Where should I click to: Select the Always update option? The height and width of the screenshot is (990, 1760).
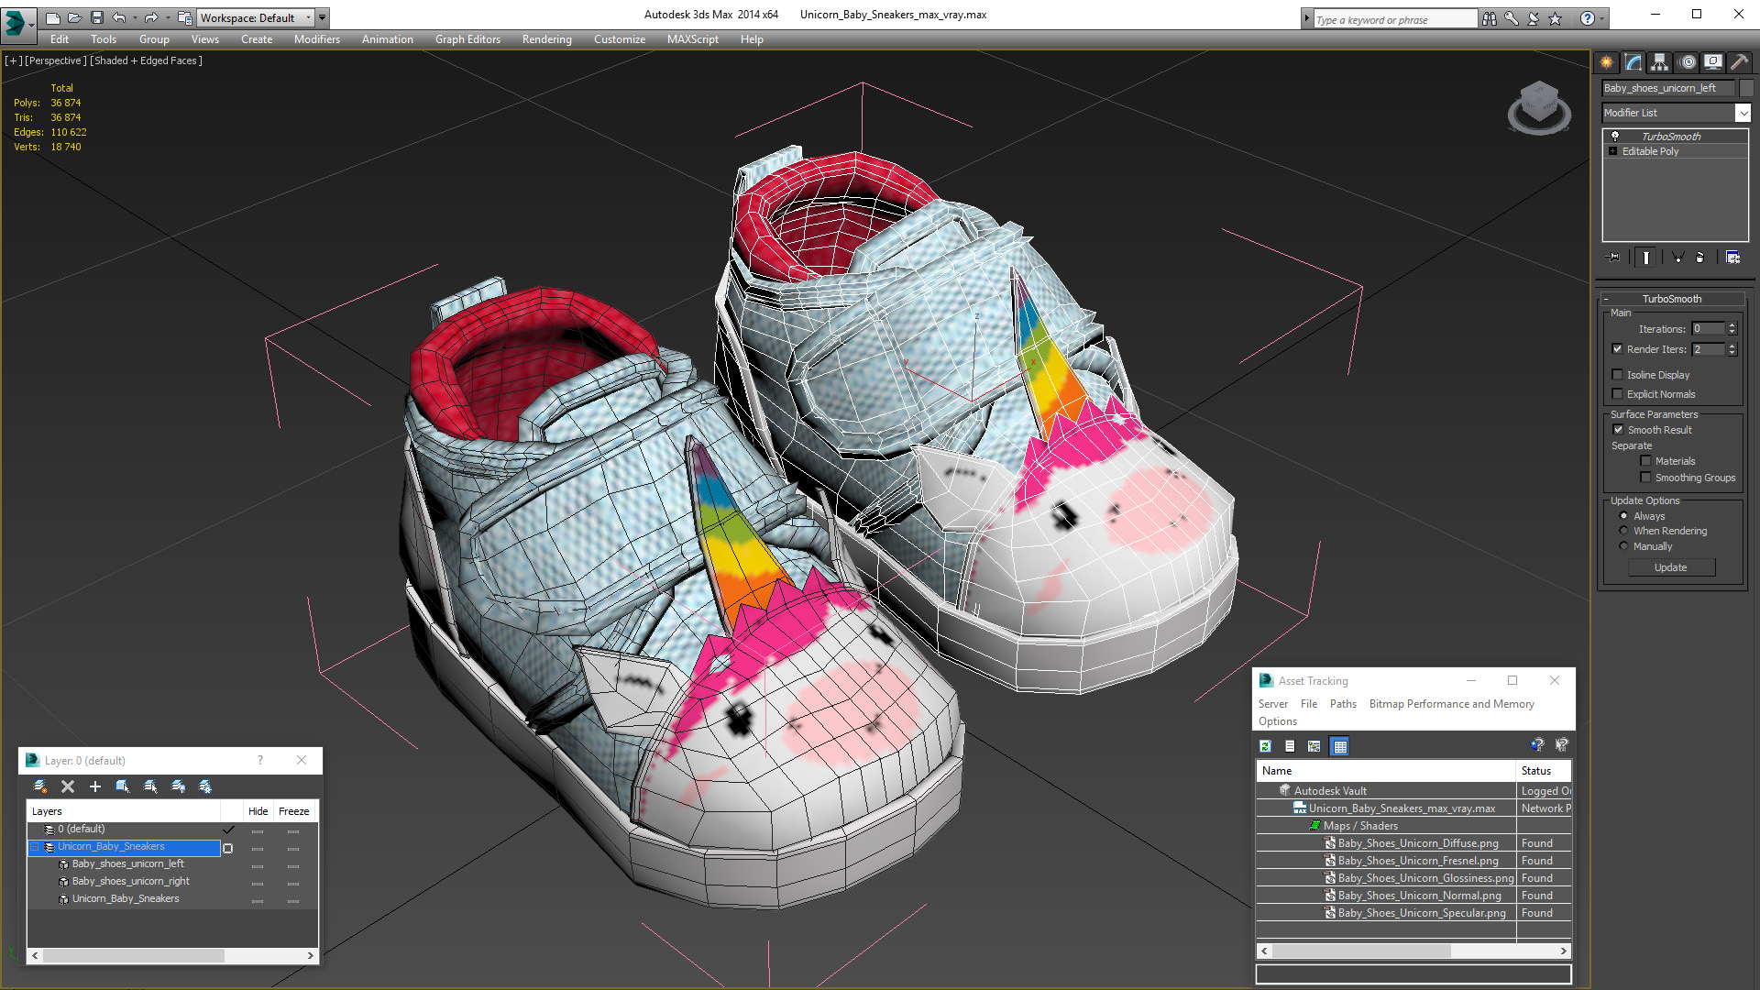1624,515
